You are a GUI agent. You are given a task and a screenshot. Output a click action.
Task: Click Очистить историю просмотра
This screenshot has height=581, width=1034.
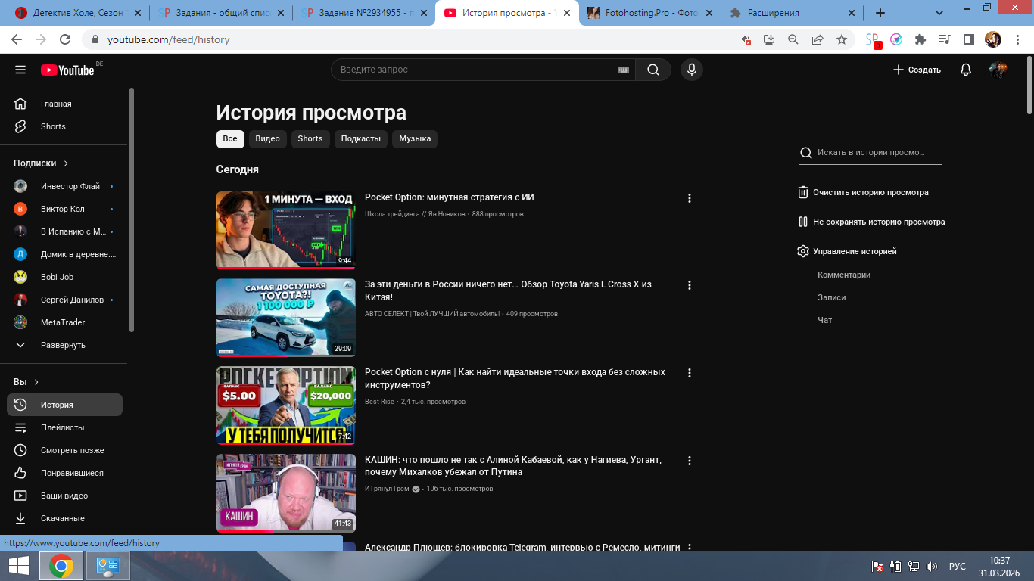click(x=870, y=192)
